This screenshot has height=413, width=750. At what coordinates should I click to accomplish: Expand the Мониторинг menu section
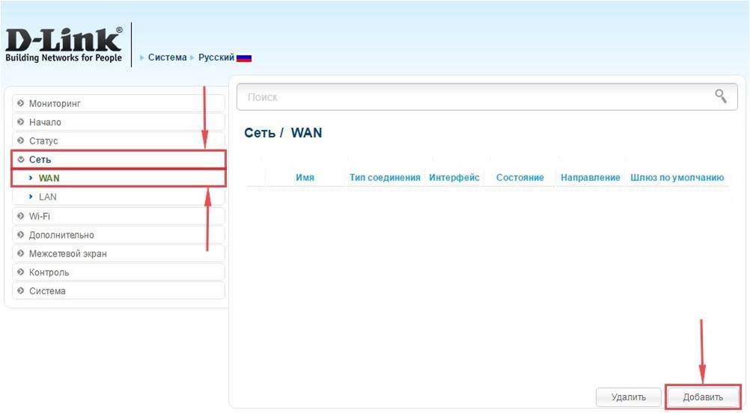[x=55, y=103]
